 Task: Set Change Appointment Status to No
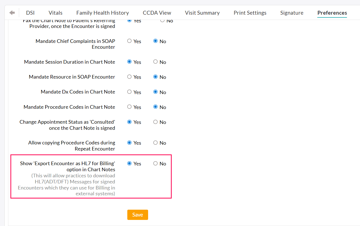pyautogui.click(x=155, y=122)
